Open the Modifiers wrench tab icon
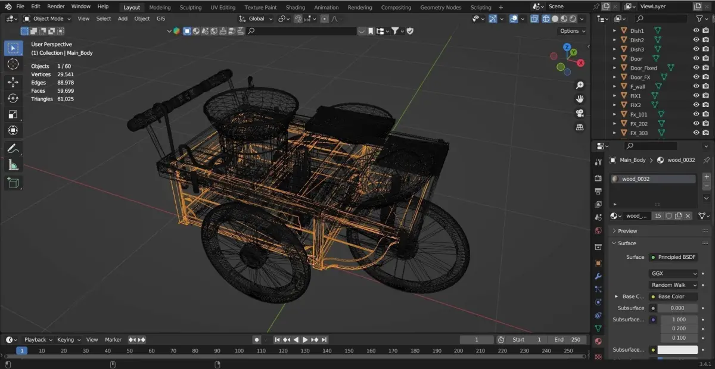This screenshot has width=715, height=369. pos(598,276)
